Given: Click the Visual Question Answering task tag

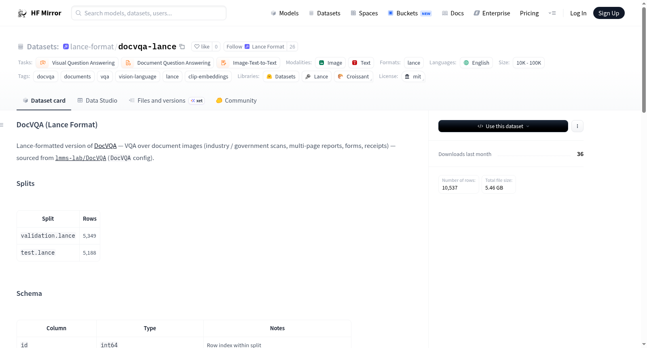Looking at the screenshot, I should 77,63.
